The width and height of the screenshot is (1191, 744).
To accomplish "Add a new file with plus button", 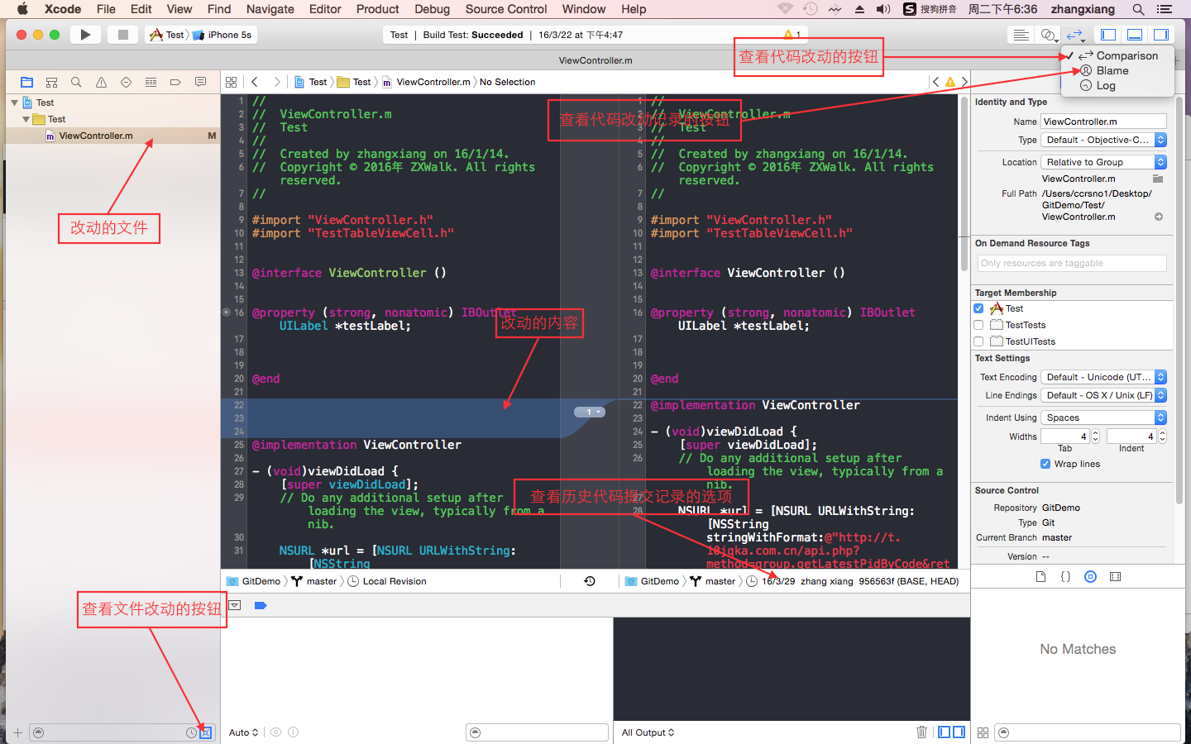I will click(x=17, y=732).
